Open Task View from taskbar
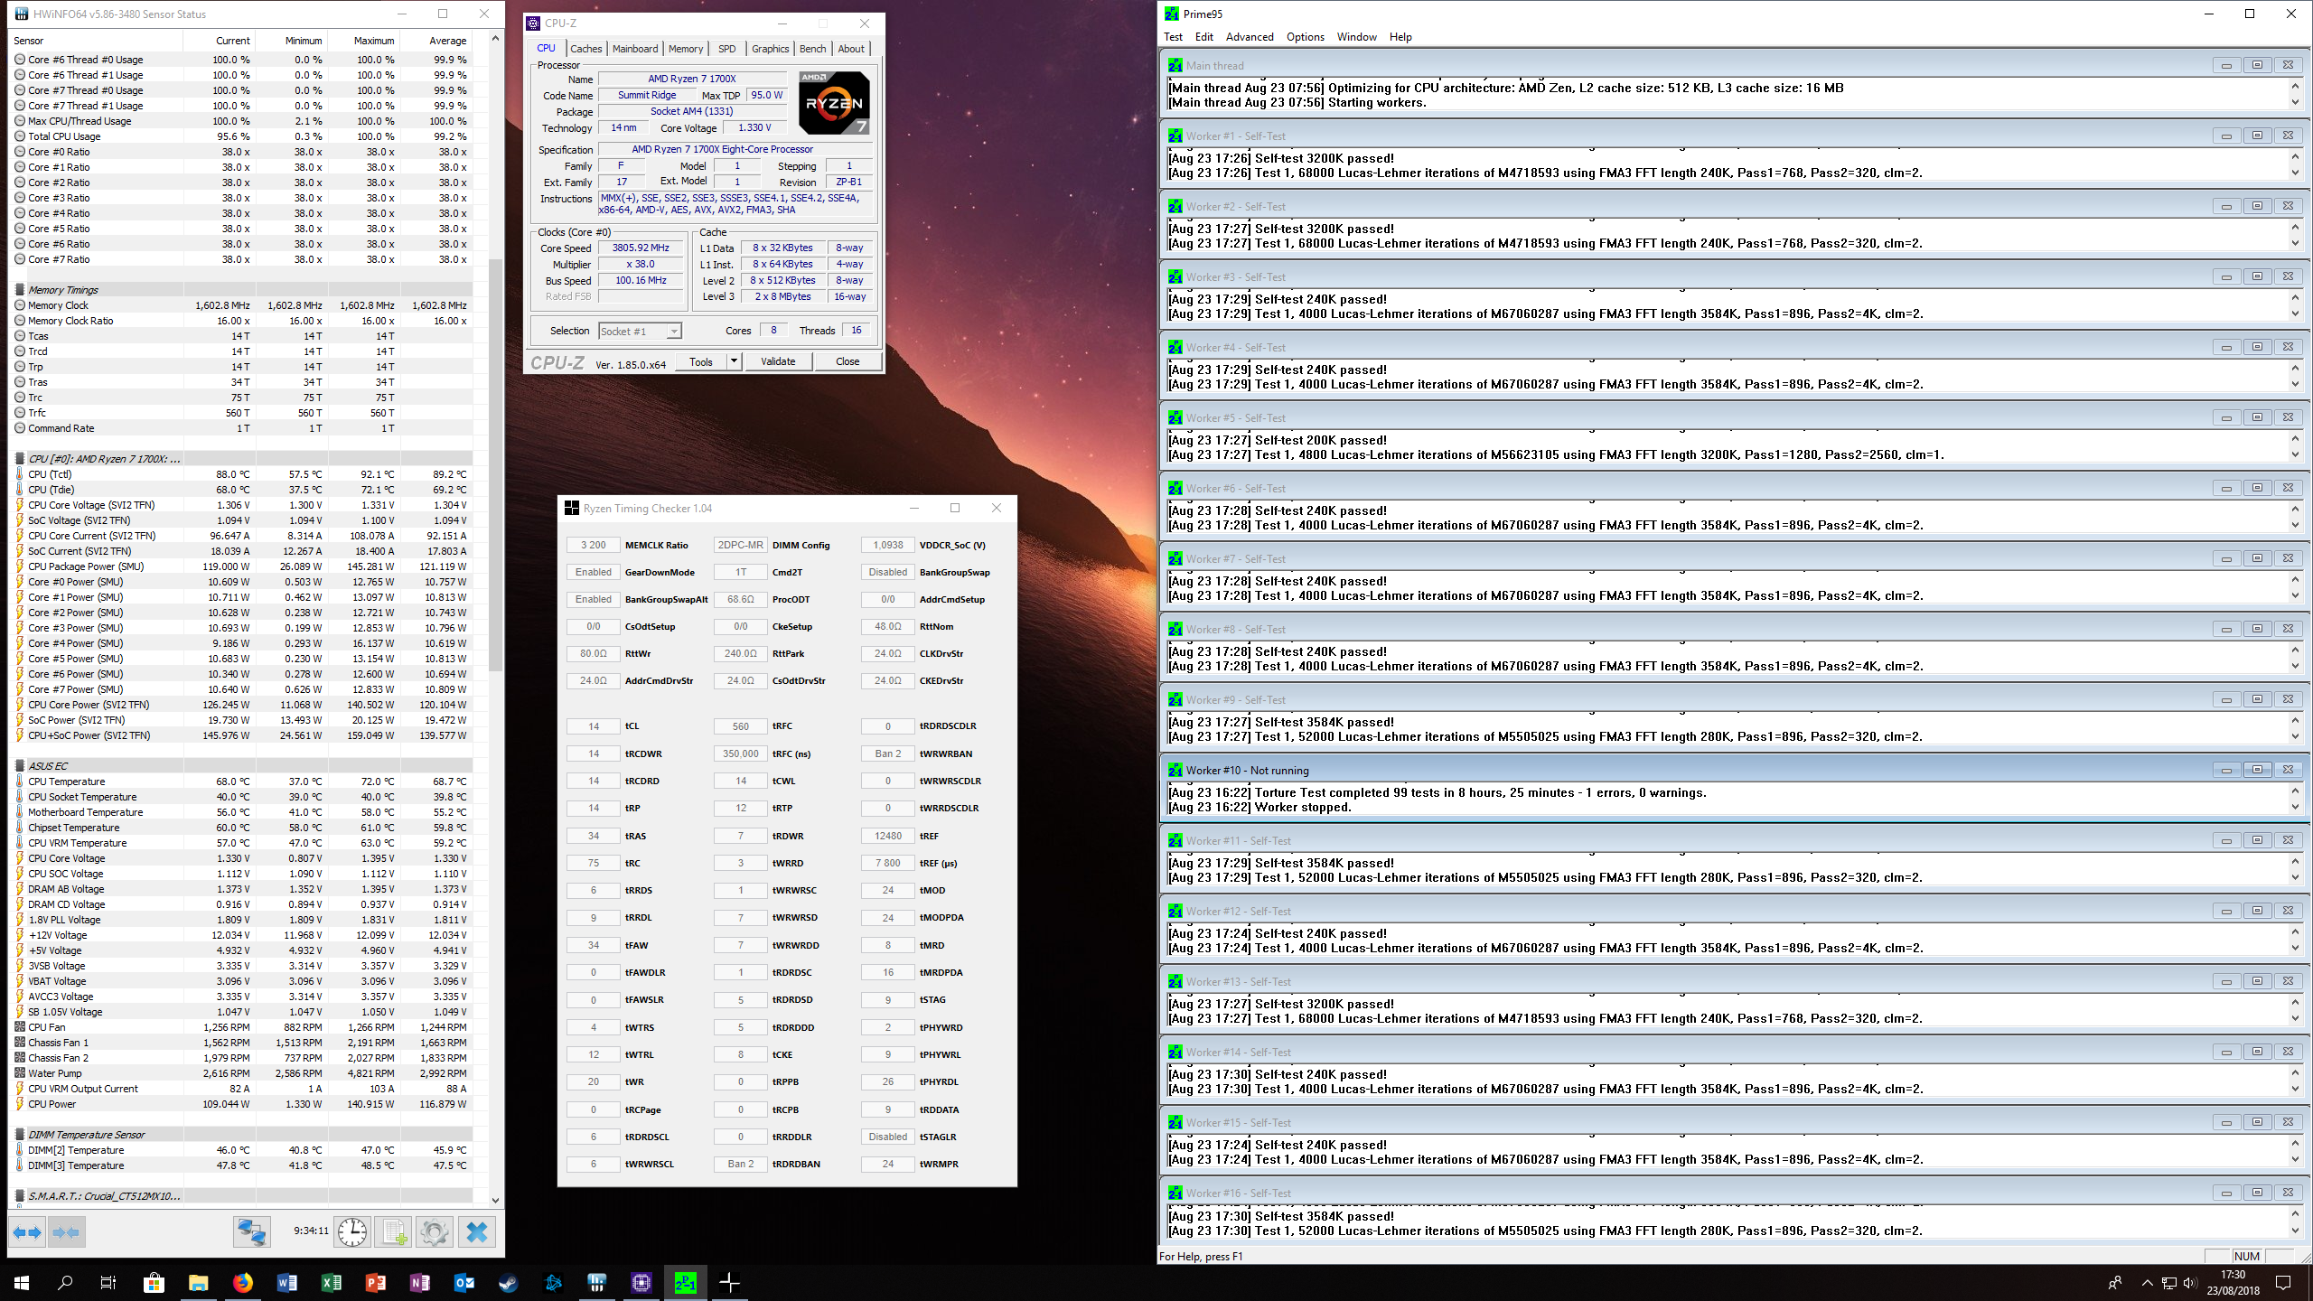Screen dimensions: 2313x1301 [108, 1282]
